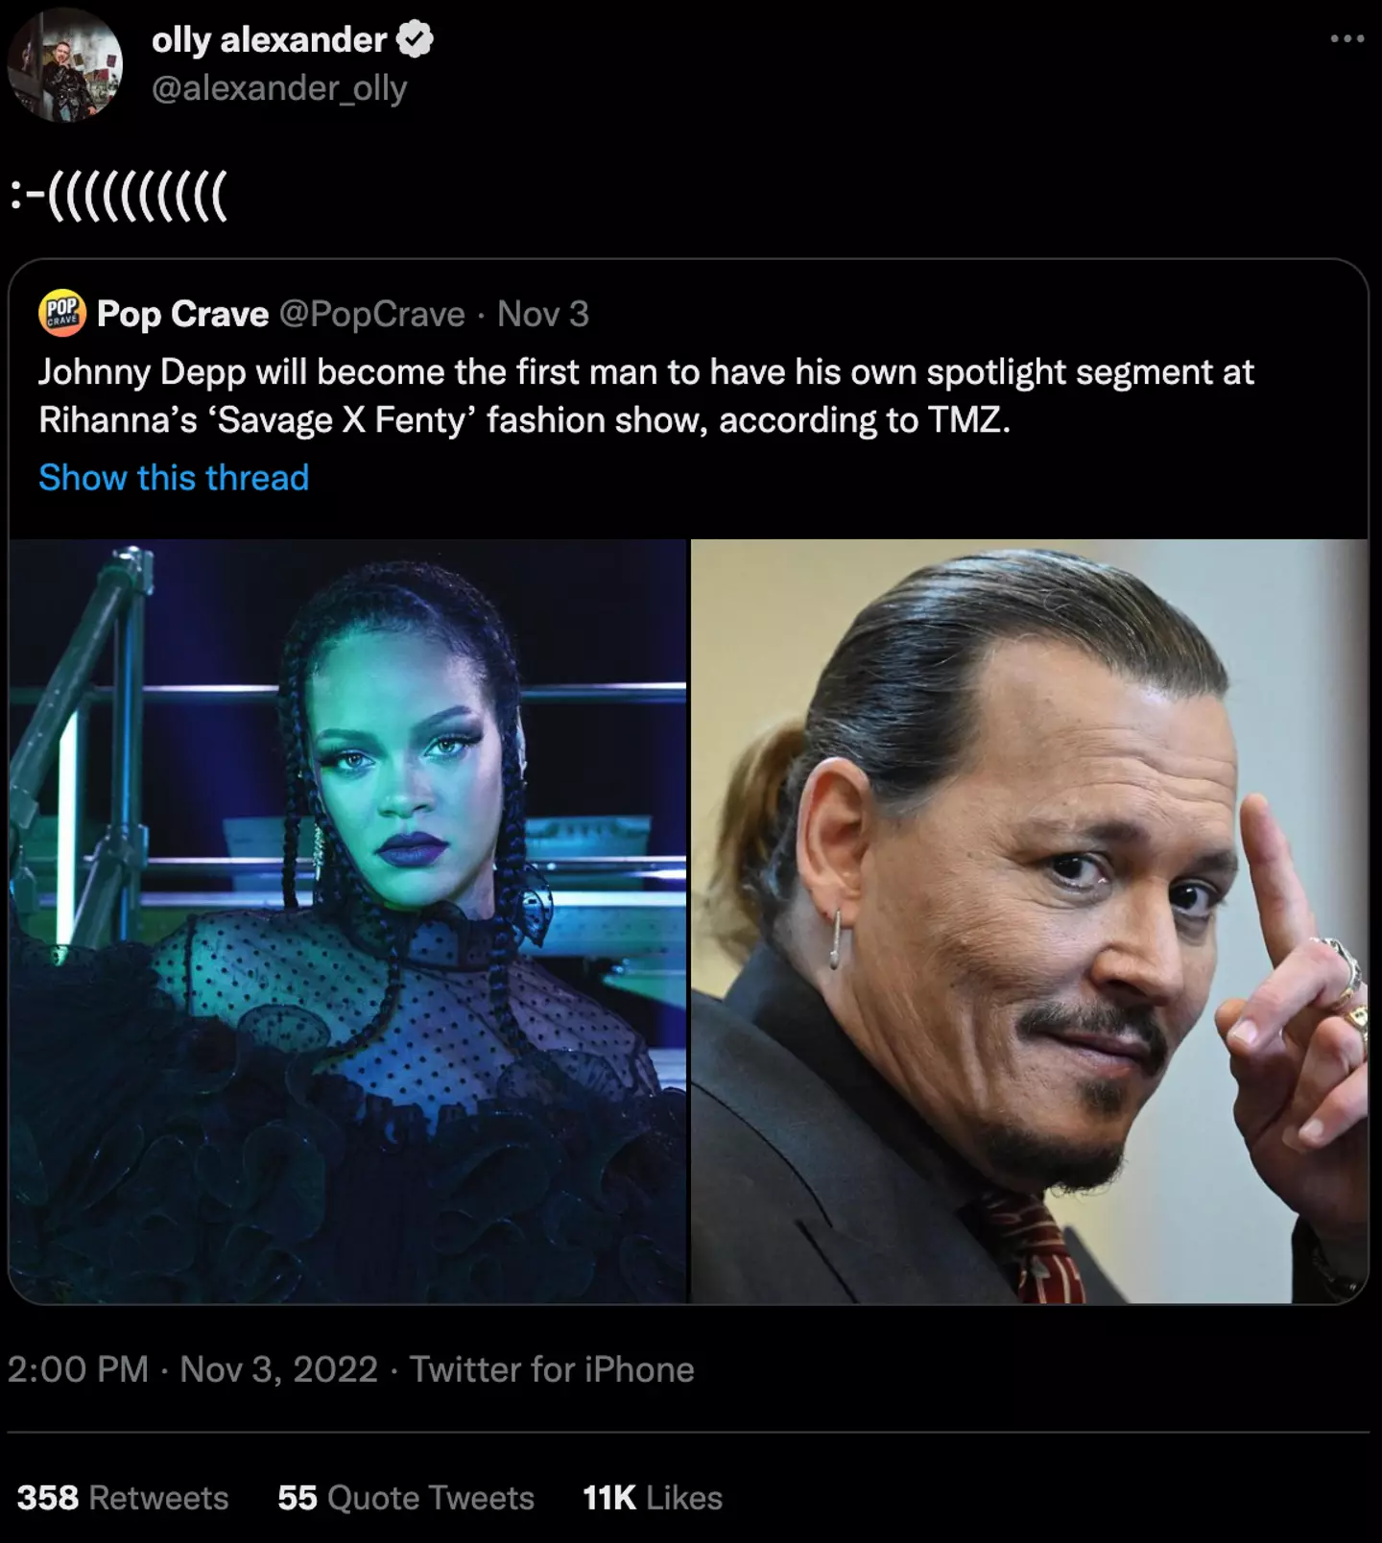Click the sad-face emoticon tweet text

[x=118, y=196]
